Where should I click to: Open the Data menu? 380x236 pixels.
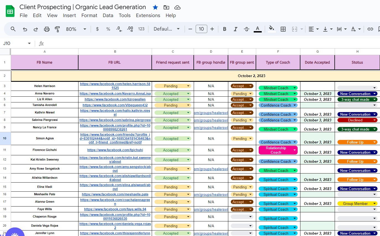108,15
